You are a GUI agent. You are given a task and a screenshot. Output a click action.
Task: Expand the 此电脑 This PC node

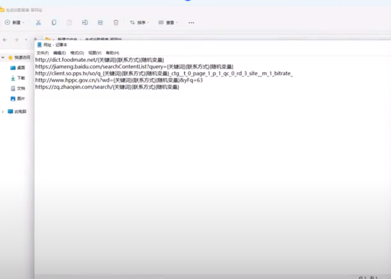pyautogui.click(x=3, y=111)
